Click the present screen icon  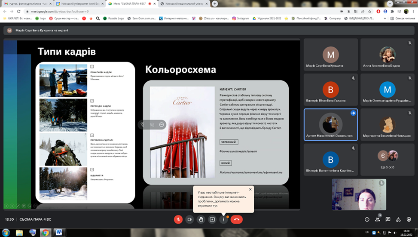(x=212, y=219)
